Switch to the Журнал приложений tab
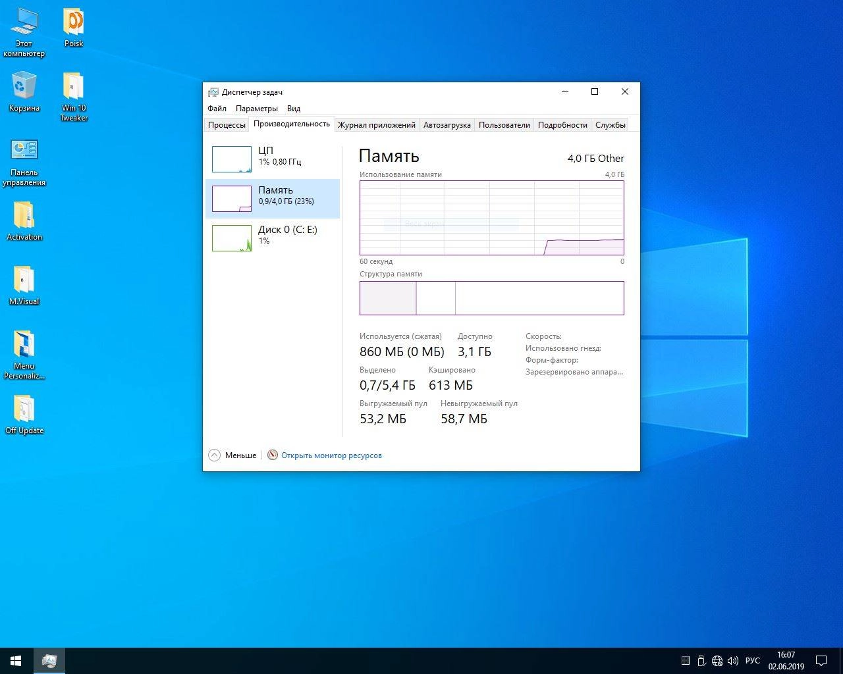 (x=377, y=125)
